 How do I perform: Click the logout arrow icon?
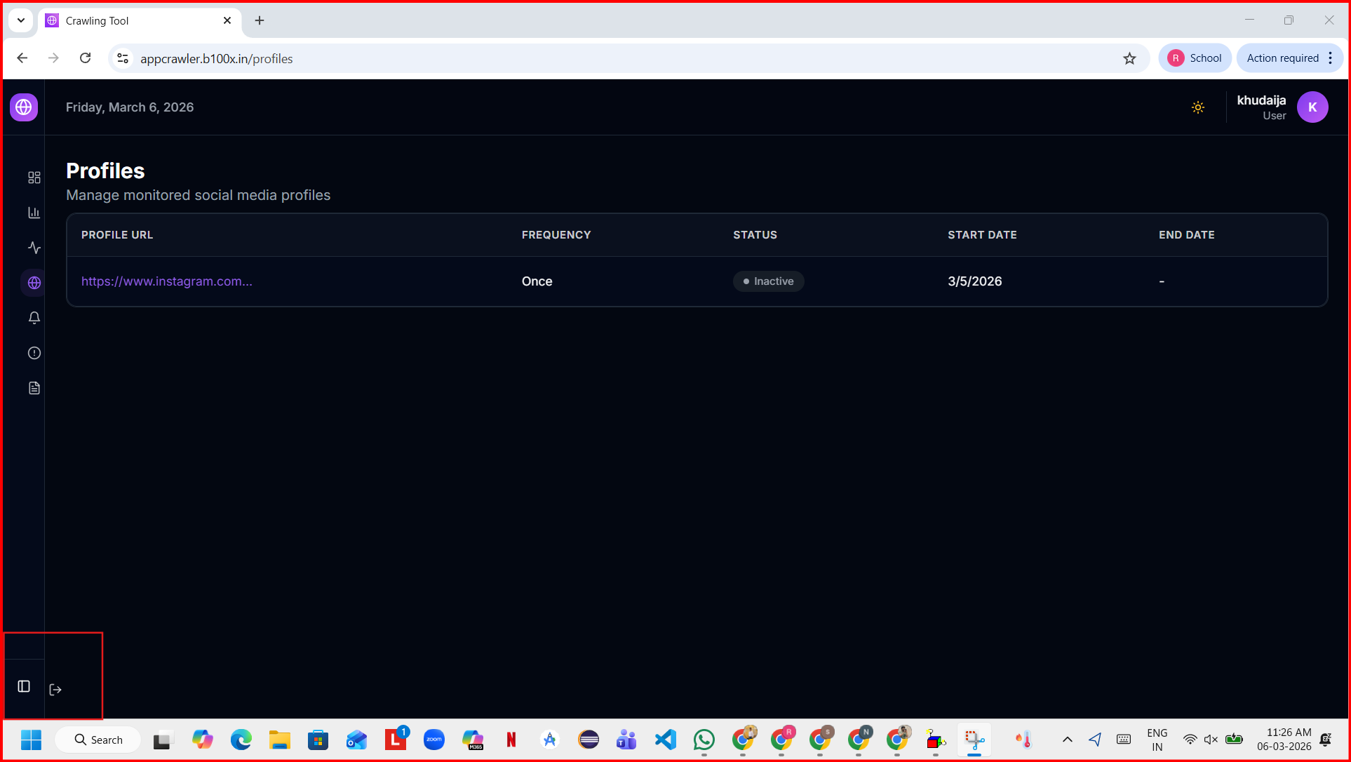(x=55, y=690)
